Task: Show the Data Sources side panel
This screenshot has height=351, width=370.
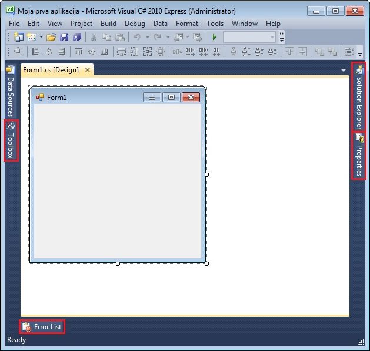Action: point(11,92)
